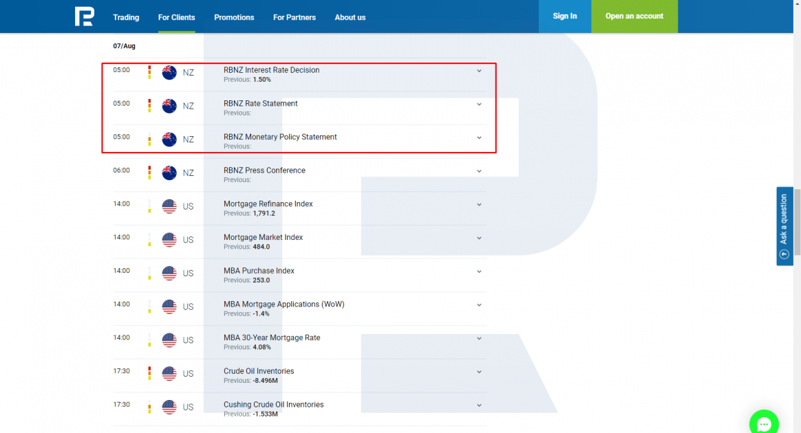Open the Ask a question side tab
801x433 pixels.
(x=784, y=226)
